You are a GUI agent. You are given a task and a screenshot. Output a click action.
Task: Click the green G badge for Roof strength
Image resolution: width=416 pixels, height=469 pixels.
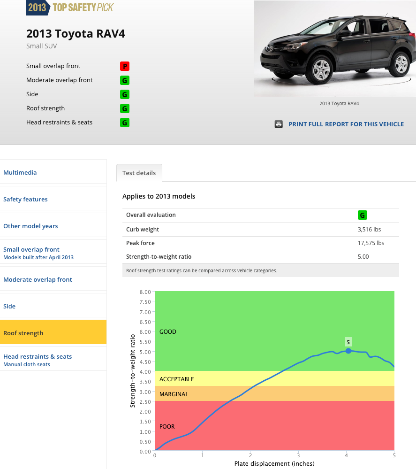(x=125, y=108)
